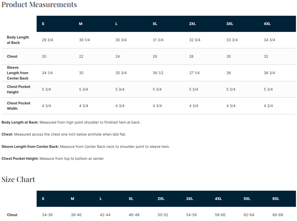The width and height of the screenshot is (297, 221).
Task: Select the 36 1/2 sleeve length value
Action: point(158,73)
